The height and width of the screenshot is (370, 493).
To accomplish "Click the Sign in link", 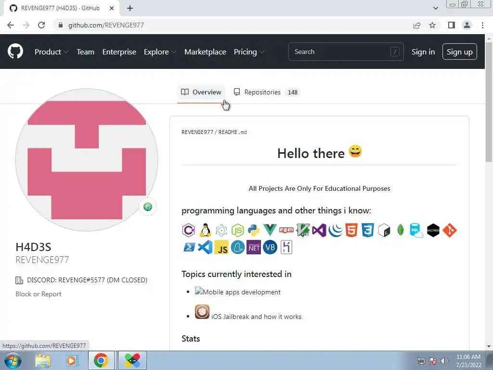I will coord(423,52).
